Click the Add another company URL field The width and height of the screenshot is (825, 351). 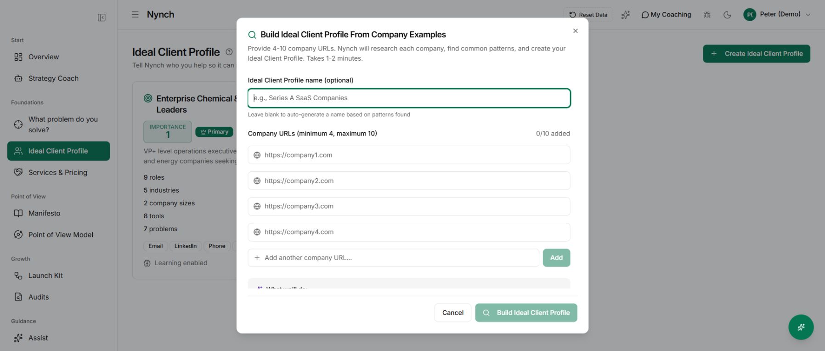tap(393, 258)
